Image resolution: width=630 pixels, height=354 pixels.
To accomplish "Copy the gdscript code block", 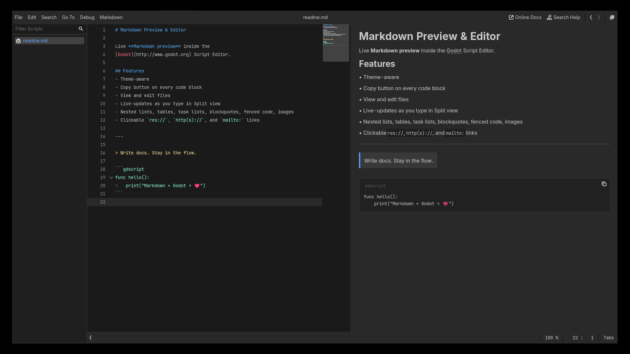I will [604, 184].
